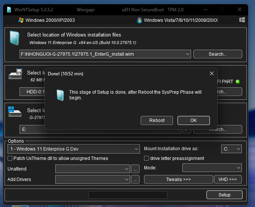Click the WinNTSetup app icon in title bar

coord(9,10)
